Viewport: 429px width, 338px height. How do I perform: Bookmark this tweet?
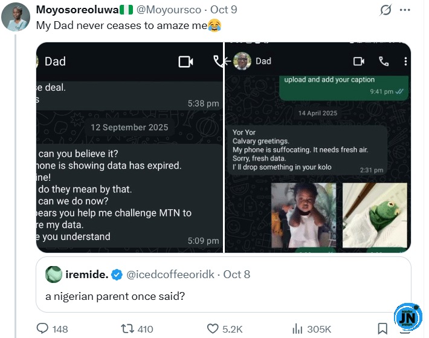pos(382,329)
